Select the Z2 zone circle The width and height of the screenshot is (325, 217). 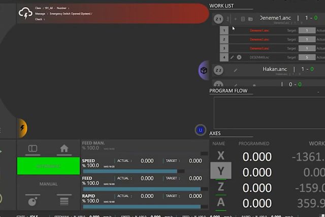click(x=218, y=70)
